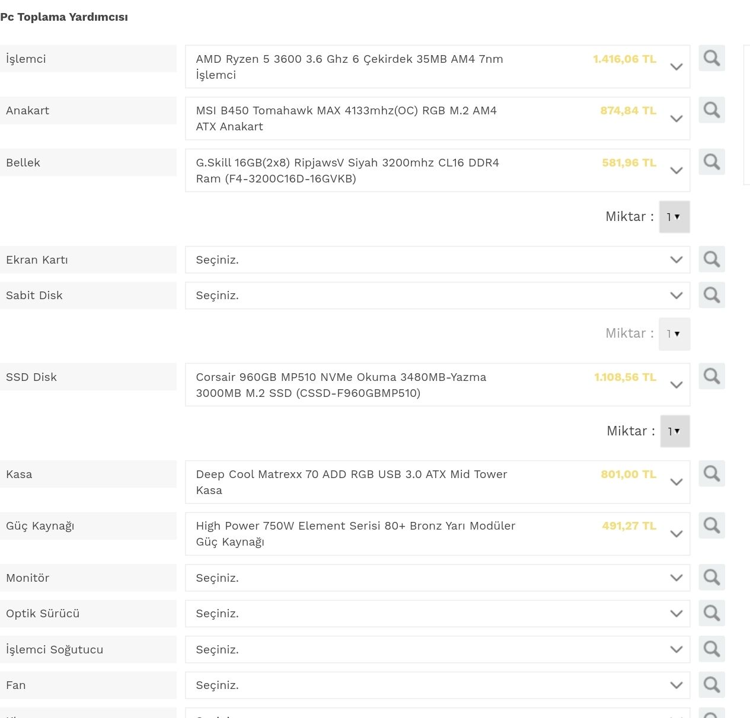Click the MSI B450 Tomahawk MAX motherboard selection
Screen dimensions: 750x718
tap(437, 118)
